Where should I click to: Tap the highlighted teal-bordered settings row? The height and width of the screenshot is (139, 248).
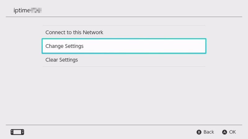pos(124,46)
